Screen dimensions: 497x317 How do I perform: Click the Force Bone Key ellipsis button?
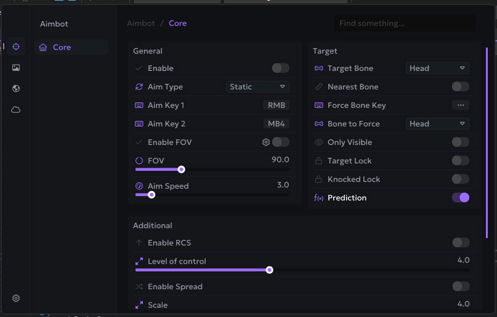point(460,105)
